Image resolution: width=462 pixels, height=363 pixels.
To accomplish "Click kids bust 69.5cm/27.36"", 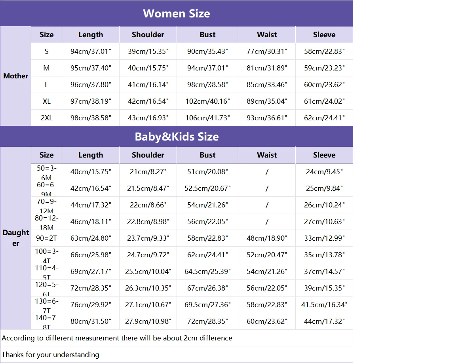I will pos(207,305).
